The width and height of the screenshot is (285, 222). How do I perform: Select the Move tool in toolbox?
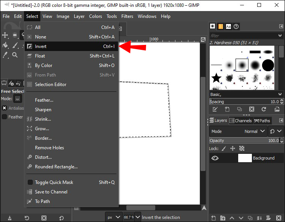pos(5,35)
